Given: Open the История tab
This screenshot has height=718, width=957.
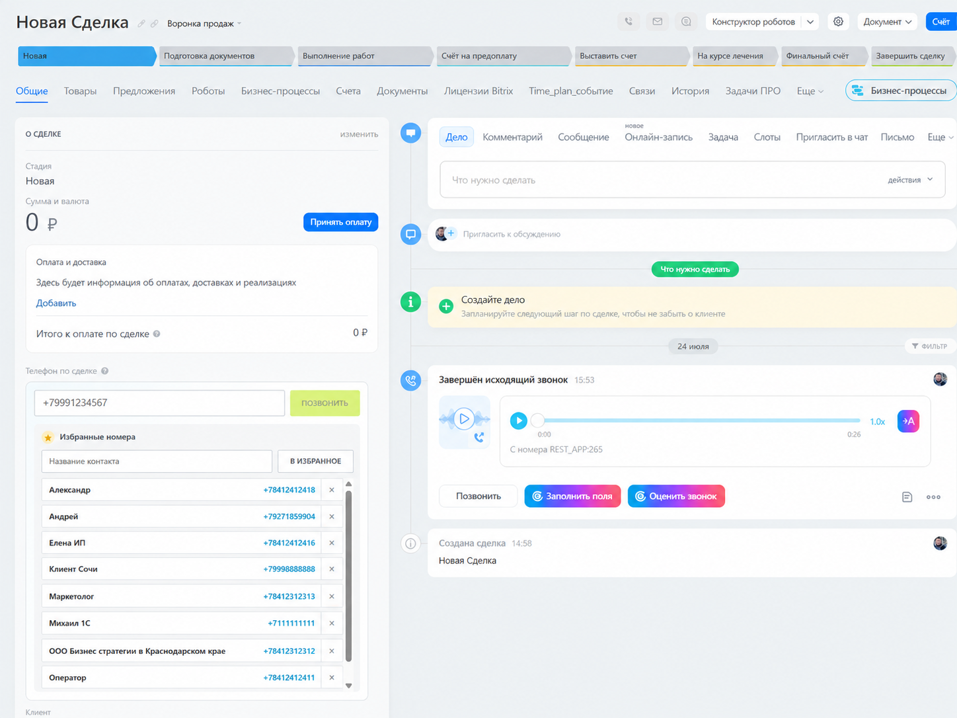Looking at the screenshot, I should pyautogui.click(x=690, y=91).
